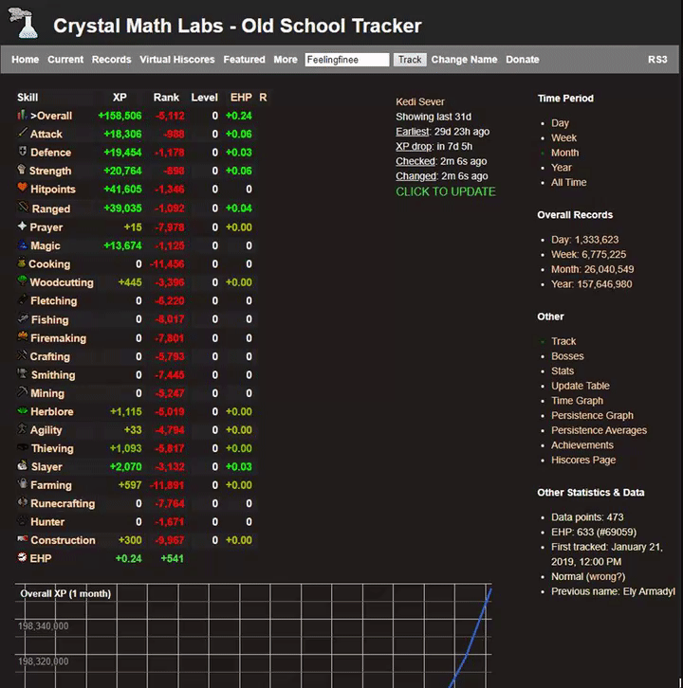
Task: Open the Persistence Graph link
Action: tap(592, 415)
